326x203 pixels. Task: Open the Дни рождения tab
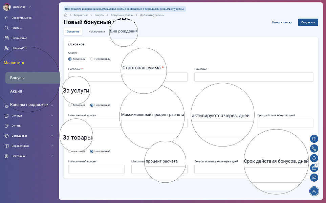pos(124,31)
